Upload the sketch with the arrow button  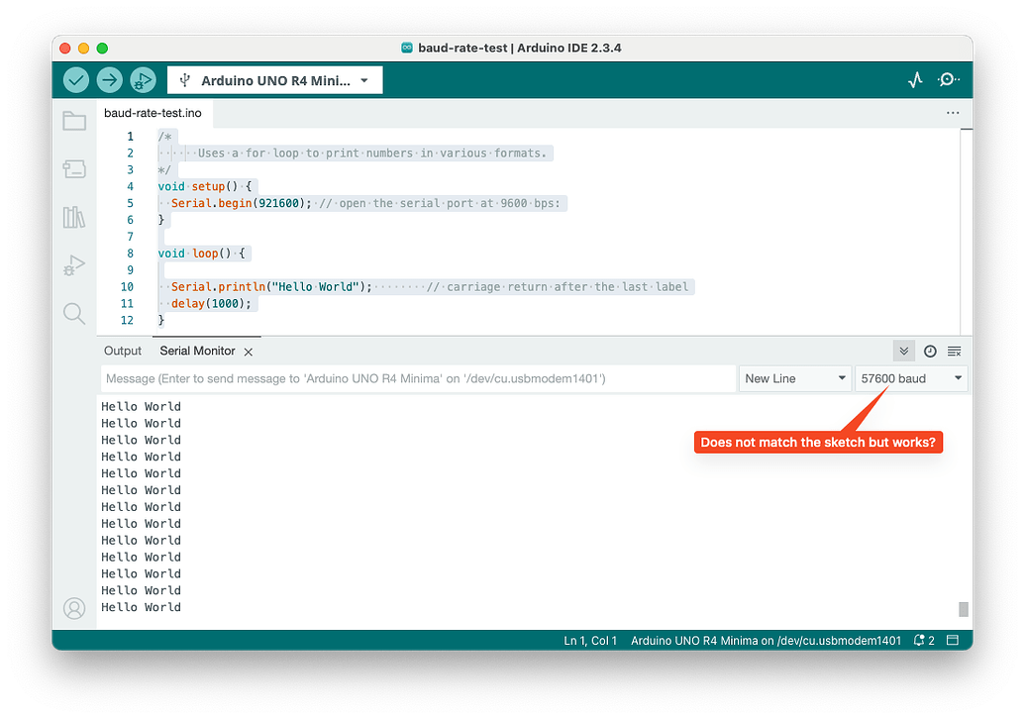click(x=109, y=80)
